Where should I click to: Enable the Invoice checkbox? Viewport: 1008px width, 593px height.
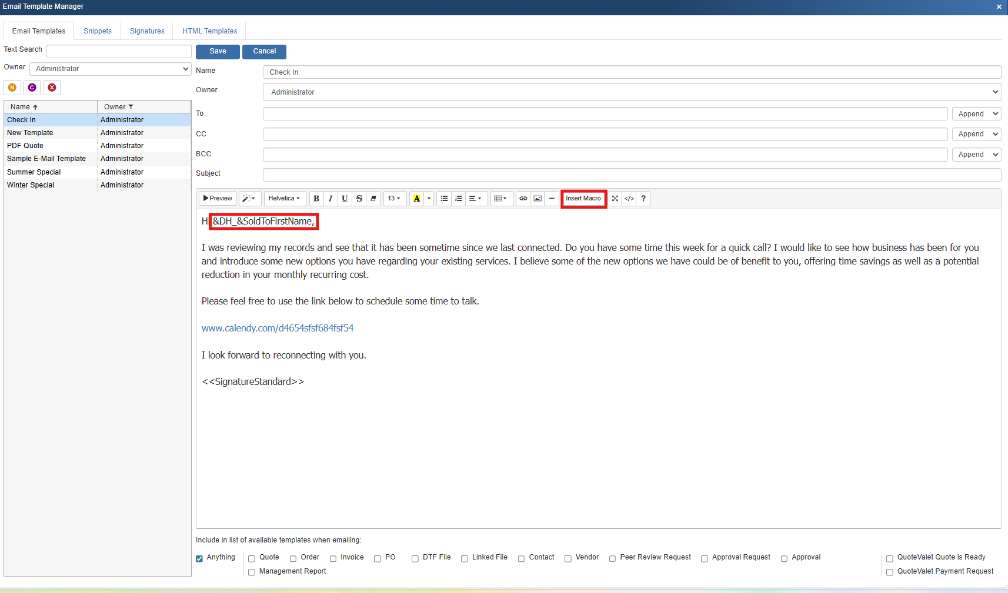[333, 558]
